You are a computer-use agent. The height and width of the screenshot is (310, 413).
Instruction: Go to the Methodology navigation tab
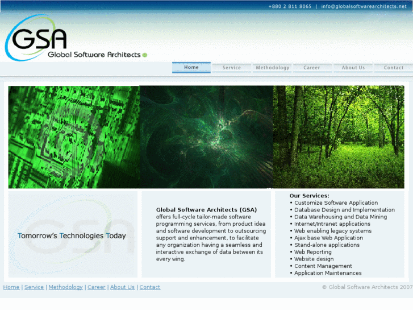[x=272, y=68]
